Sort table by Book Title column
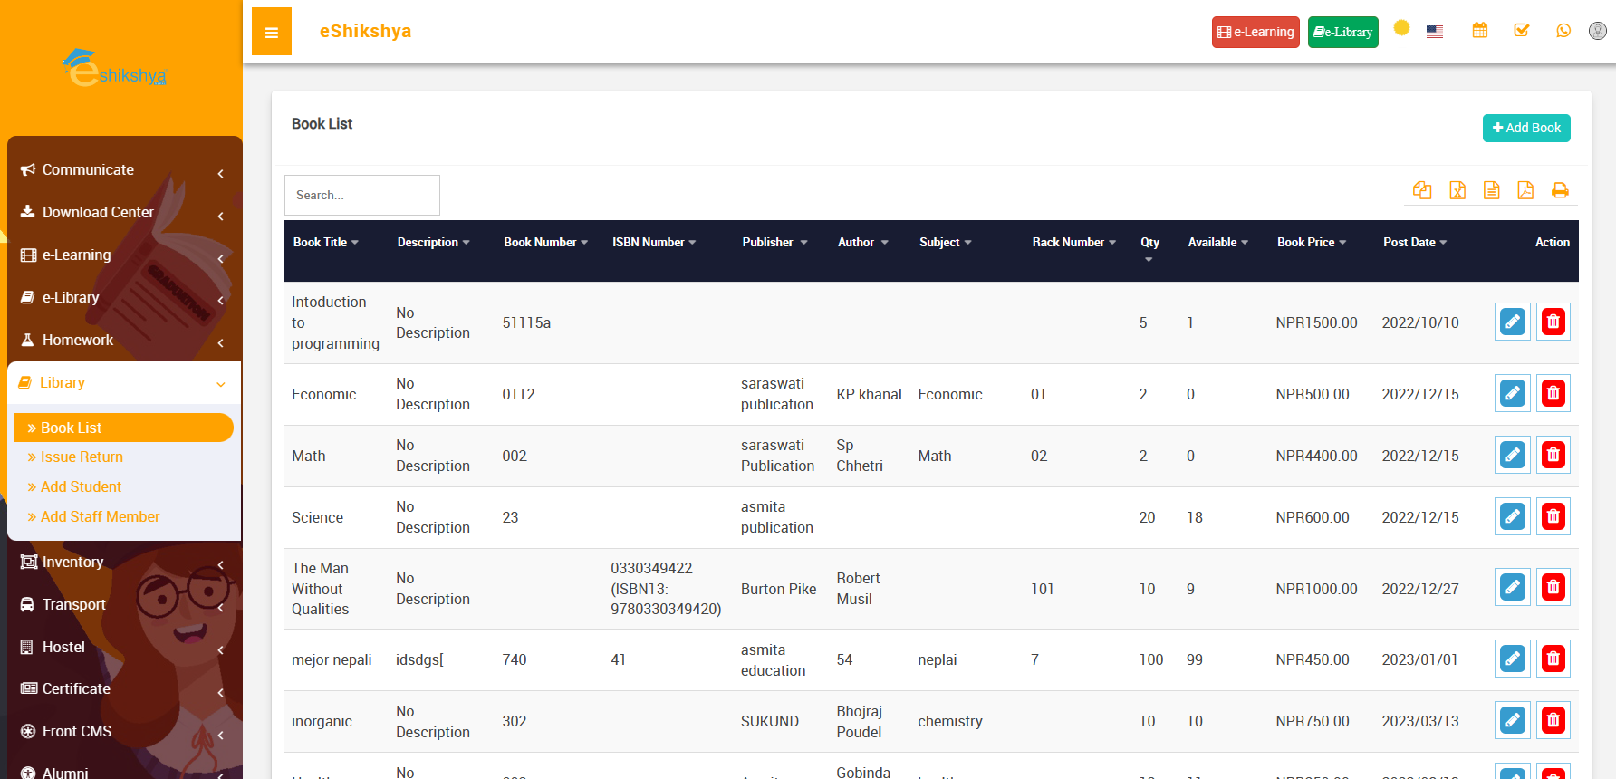 coord(326,243)
